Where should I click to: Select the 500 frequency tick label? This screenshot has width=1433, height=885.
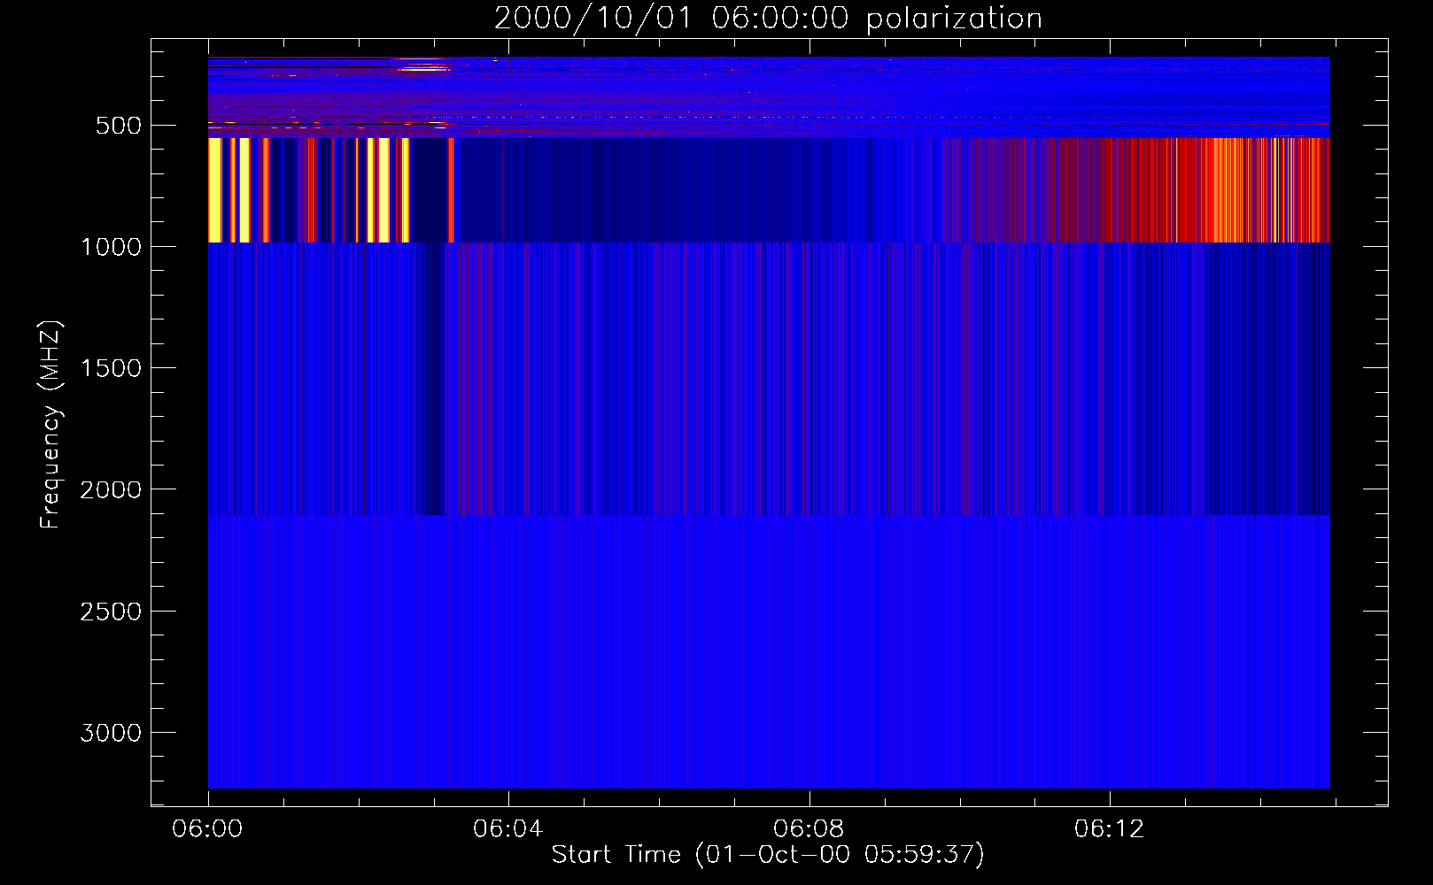coord(119,126)
